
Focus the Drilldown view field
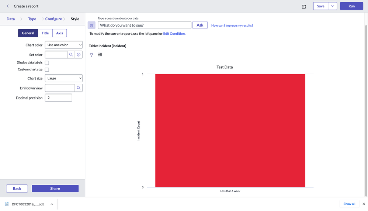(x=60, y=88)
